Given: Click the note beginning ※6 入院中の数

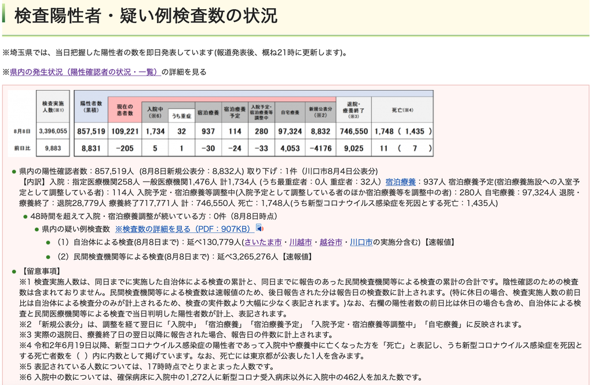Looking at the screenshot, I should (221, 377).
